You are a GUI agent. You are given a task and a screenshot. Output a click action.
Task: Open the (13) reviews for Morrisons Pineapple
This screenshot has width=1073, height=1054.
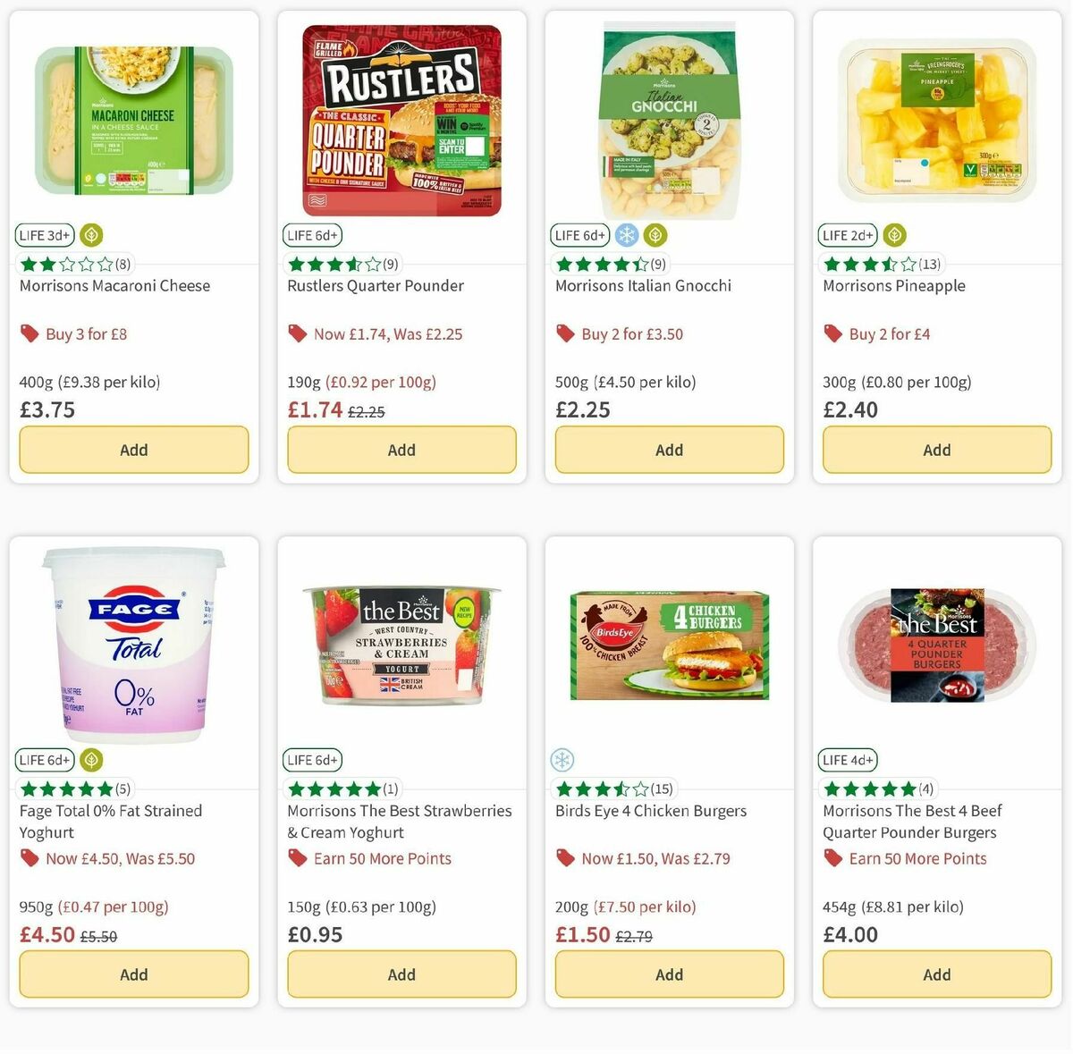(927, 264)
